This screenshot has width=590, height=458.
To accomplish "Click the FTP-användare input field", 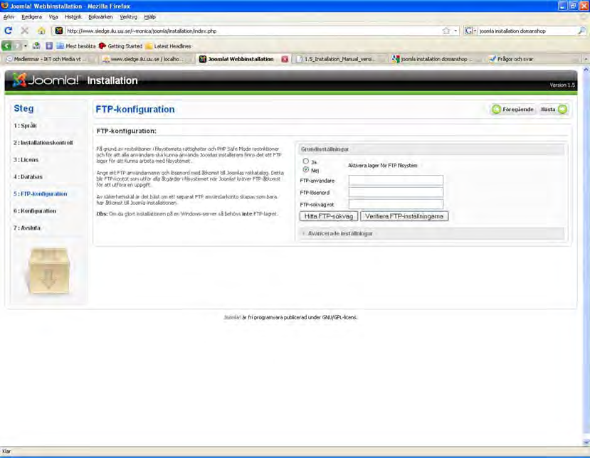I will (x=396, y=180).
